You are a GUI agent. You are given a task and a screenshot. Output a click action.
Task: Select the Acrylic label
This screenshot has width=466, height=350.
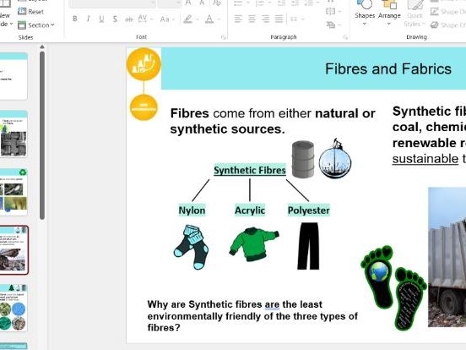coord(250,211)
